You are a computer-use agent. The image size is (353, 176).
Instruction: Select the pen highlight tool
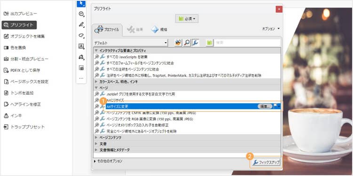point(81,24)
